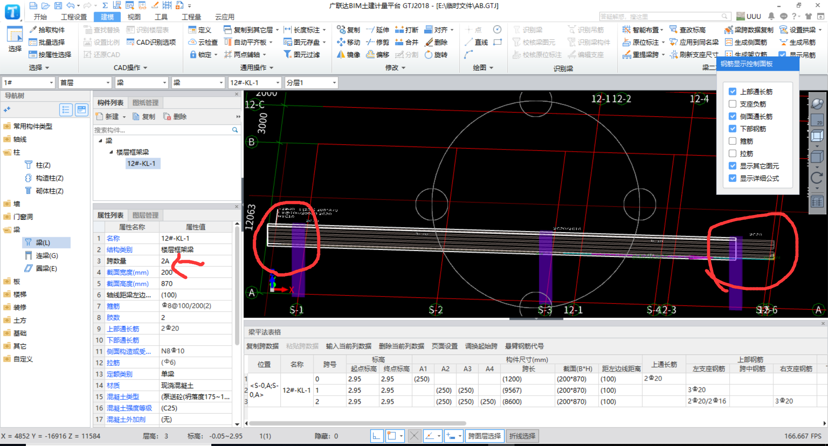
Task: Click the 修剪 trim tool
Action: [x=377, y=42]
